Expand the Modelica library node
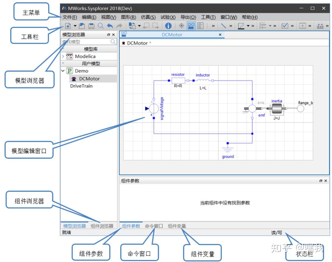The image size is (332, 262). 63,56
